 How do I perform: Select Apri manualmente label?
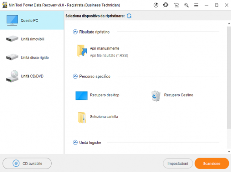[105, 48]
